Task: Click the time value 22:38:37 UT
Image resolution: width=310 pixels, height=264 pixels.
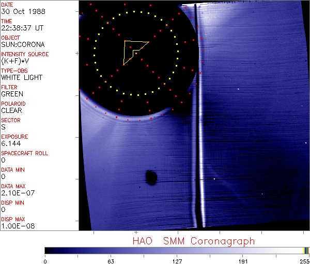Action: (22, 28)
